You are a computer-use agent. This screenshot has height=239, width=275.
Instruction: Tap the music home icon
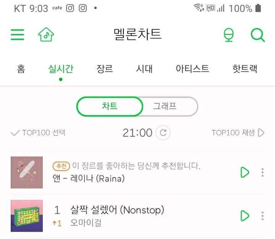[x=46, y=35]
